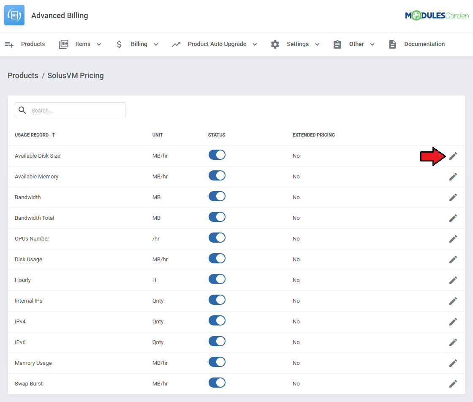Screen dimensions: 473x402
Task: Click the pencil icon for Internal IPs
Action: click(x=453, y=301)
